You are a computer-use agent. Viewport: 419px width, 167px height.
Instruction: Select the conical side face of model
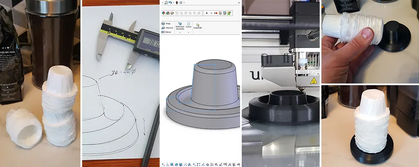click(214, 88)
